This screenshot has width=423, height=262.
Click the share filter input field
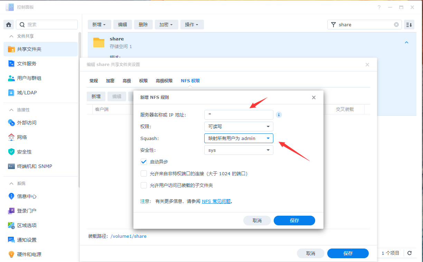point(365,25)
